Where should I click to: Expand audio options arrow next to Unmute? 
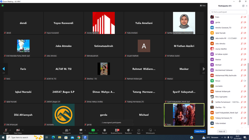tap(10, 130)
